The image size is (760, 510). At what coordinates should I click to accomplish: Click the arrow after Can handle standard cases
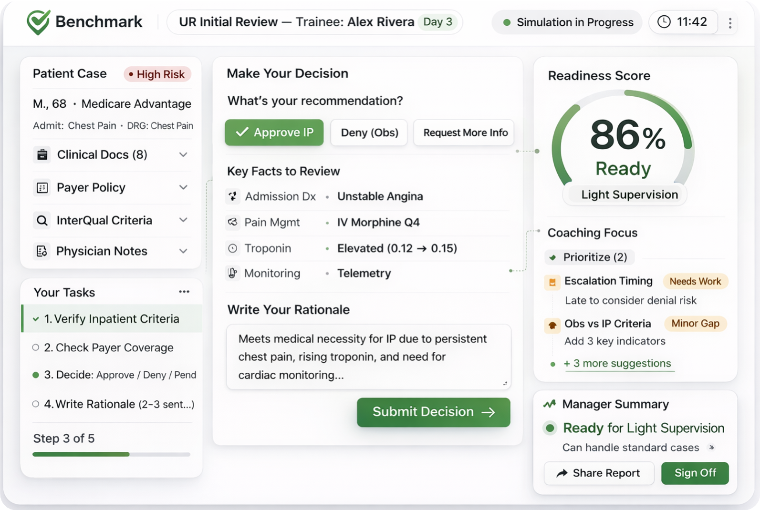711,448
